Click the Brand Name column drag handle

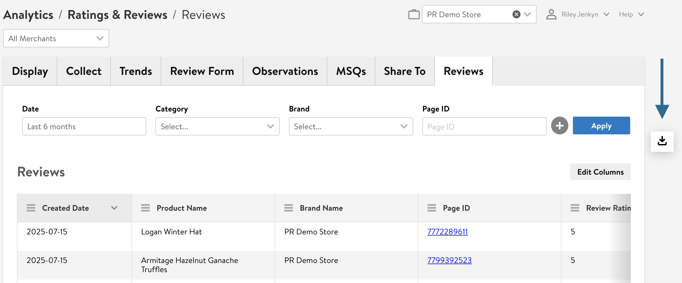pos(289,208)
